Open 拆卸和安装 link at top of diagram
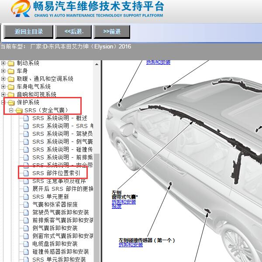 tap(158, 62)
